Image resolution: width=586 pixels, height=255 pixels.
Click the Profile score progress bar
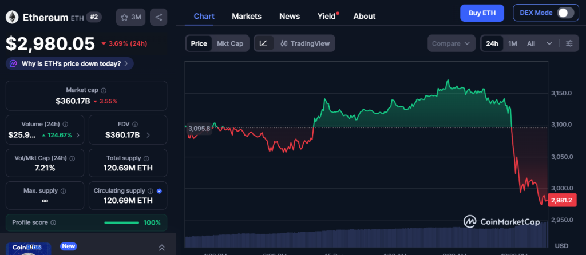[122, 222]
